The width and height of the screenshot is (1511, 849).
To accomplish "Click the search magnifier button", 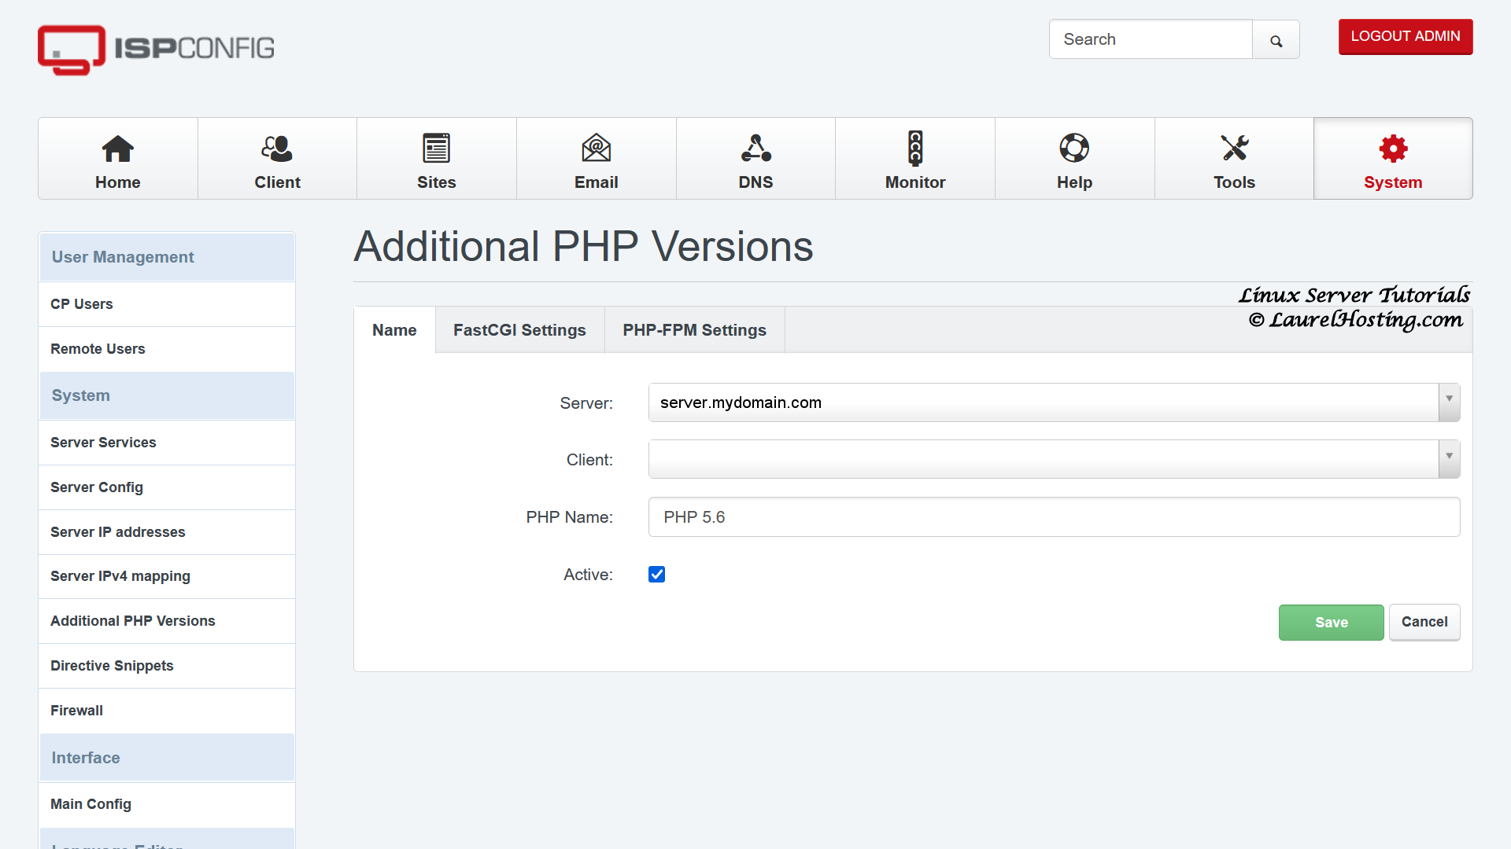I will [1276, 40].
